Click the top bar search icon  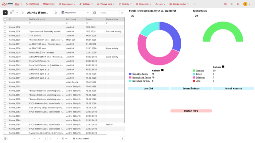pyautogui.click(x=232, y=4)
